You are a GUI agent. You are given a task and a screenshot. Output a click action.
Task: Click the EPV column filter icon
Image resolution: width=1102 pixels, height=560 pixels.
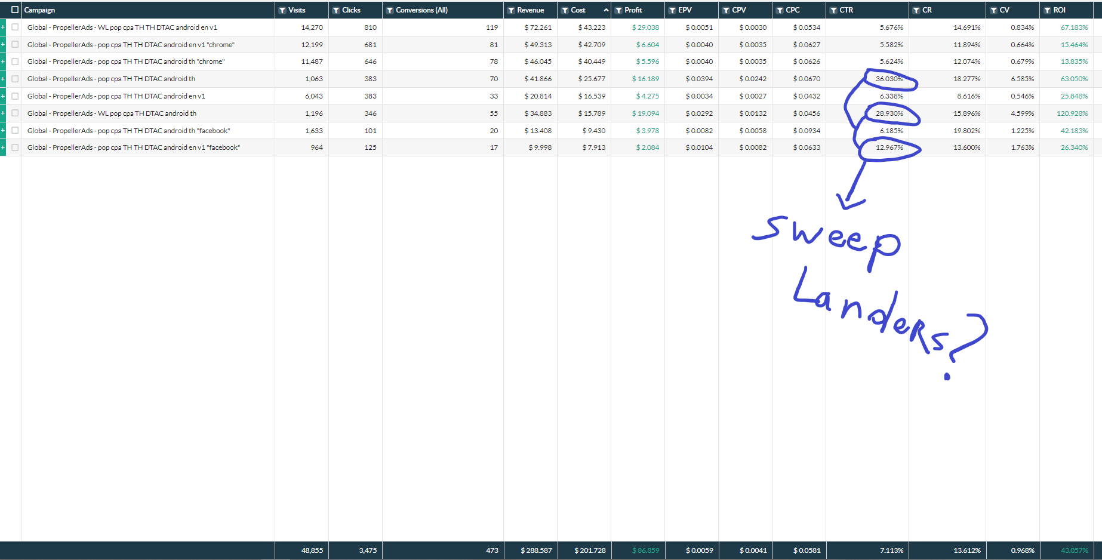(x=672, y=10)
